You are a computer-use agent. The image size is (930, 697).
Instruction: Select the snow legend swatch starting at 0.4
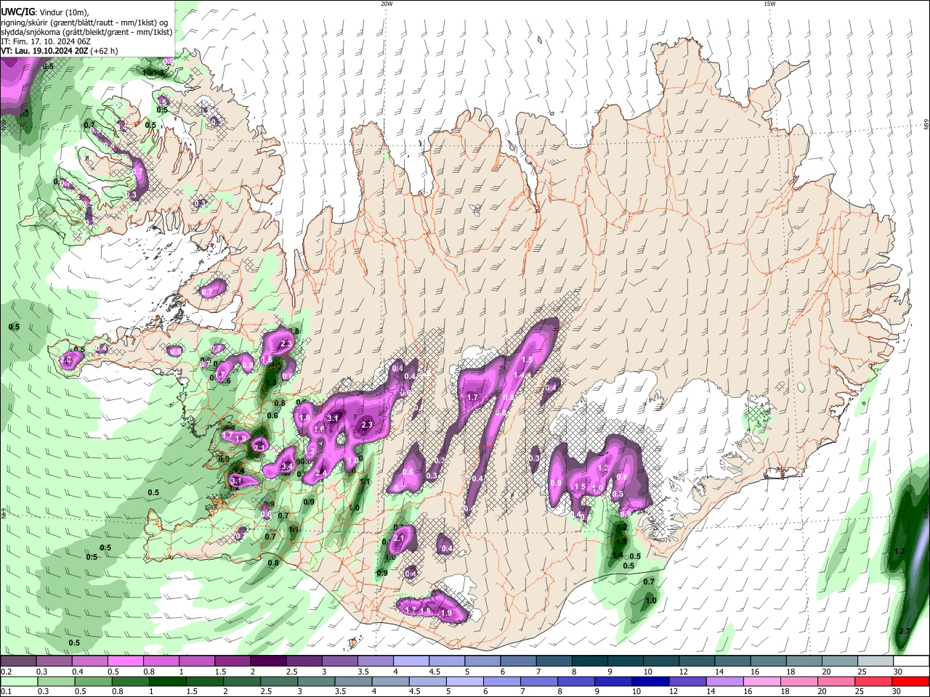point(89,661)
